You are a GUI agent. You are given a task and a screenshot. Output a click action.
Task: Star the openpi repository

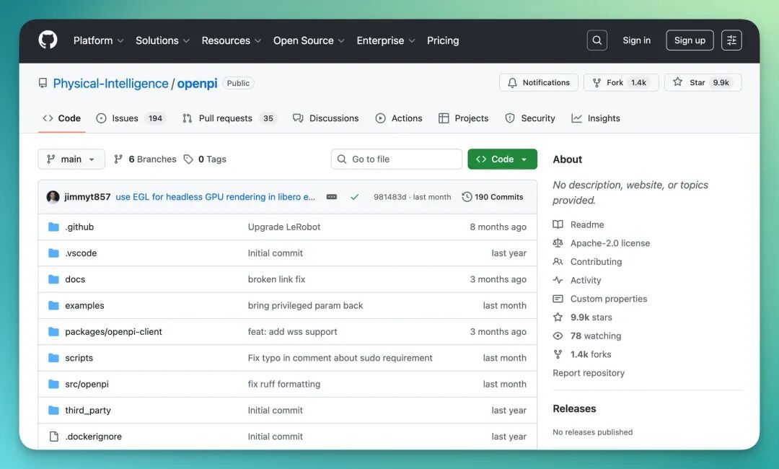click(x=703, y=82)
